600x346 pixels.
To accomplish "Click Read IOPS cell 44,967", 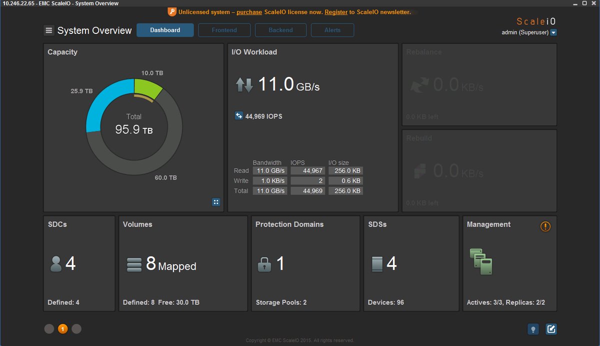I will click(x=307, y=171).
